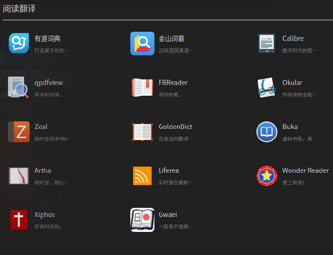Select the qpdfview app title
Screen dimensions: 333x255
tap(49, 83)
